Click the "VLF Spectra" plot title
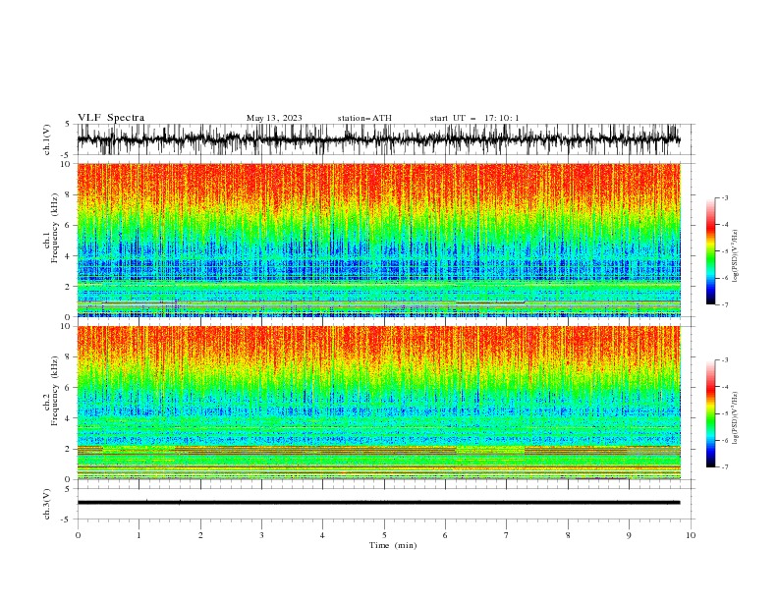 pos(111,118)
